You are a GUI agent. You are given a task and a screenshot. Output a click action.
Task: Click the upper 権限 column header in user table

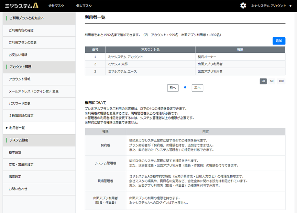click(x=240, y=50)
